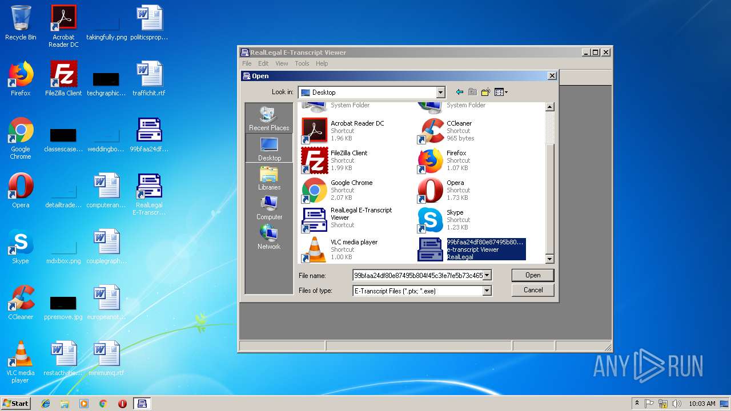
Task: Click the file list vertical scrollbar thumb
Action: [549, 198]
